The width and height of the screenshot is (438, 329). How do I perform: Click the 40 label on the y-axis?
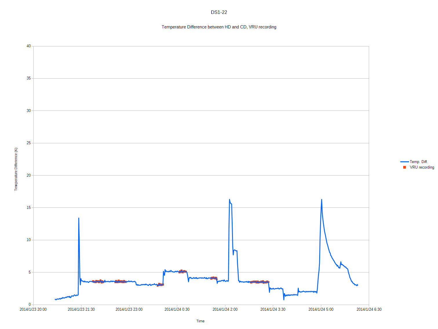pos(29,46)
